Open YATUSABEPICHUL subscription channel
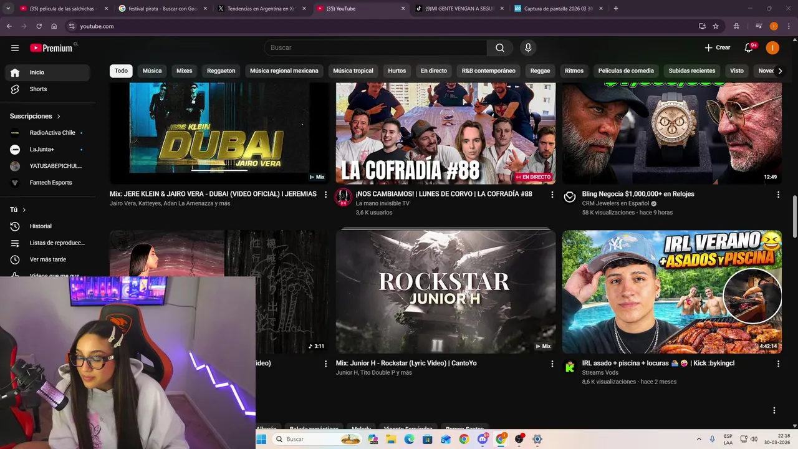The height and width of the screenshot is (449, 798). pyautogui.click(x=47, y=166)
